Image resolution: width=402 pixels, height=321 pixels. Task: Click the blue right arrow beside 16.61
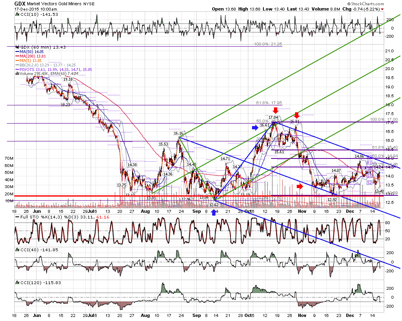point(255,128)
